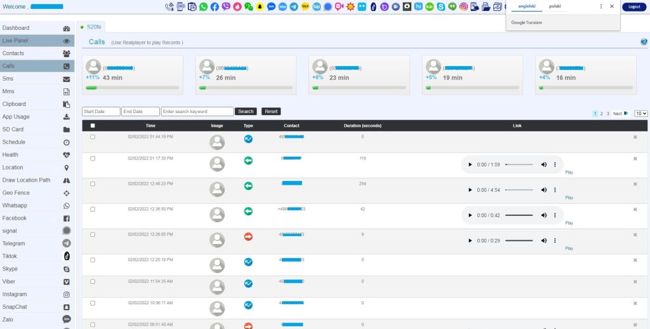650x329 pixels.
Task: Open the rows-per-page dropdown showing 10
Action: [641, 113]
